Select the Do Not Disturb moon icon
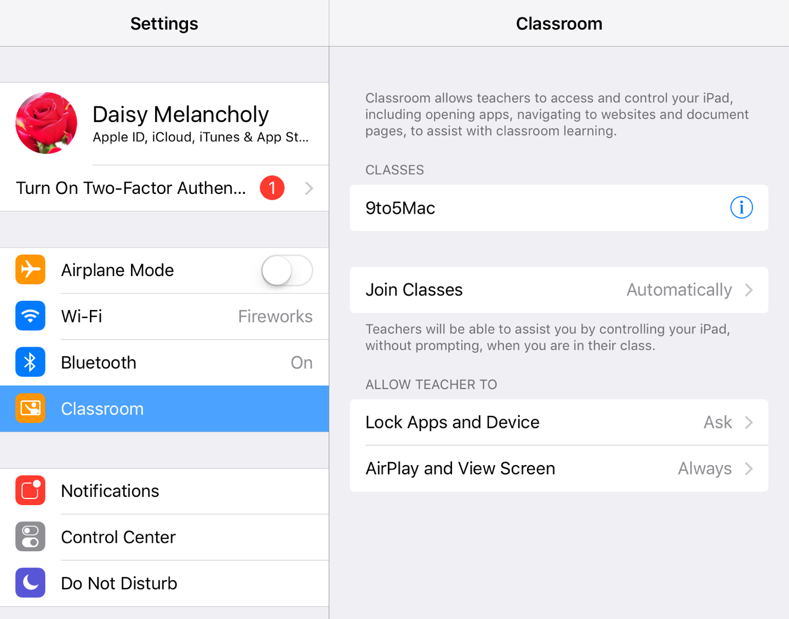Screen dimensions: 789x619 tap(30, 583)
